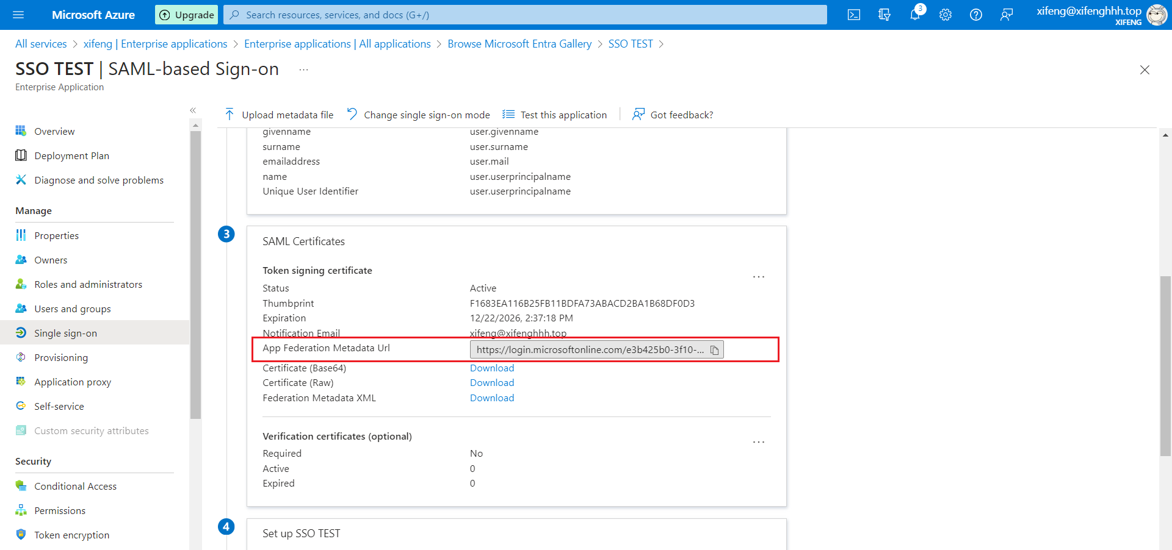This screenshot has height=550, width=1172.
Task: Open the directories and subscriptions filter icon
Action: pyautogui.click(x=884, y=15)
